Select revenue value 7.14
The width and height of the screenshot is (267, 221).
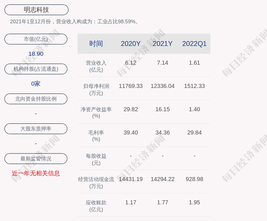pyautogui.click(x=162, y=63)
